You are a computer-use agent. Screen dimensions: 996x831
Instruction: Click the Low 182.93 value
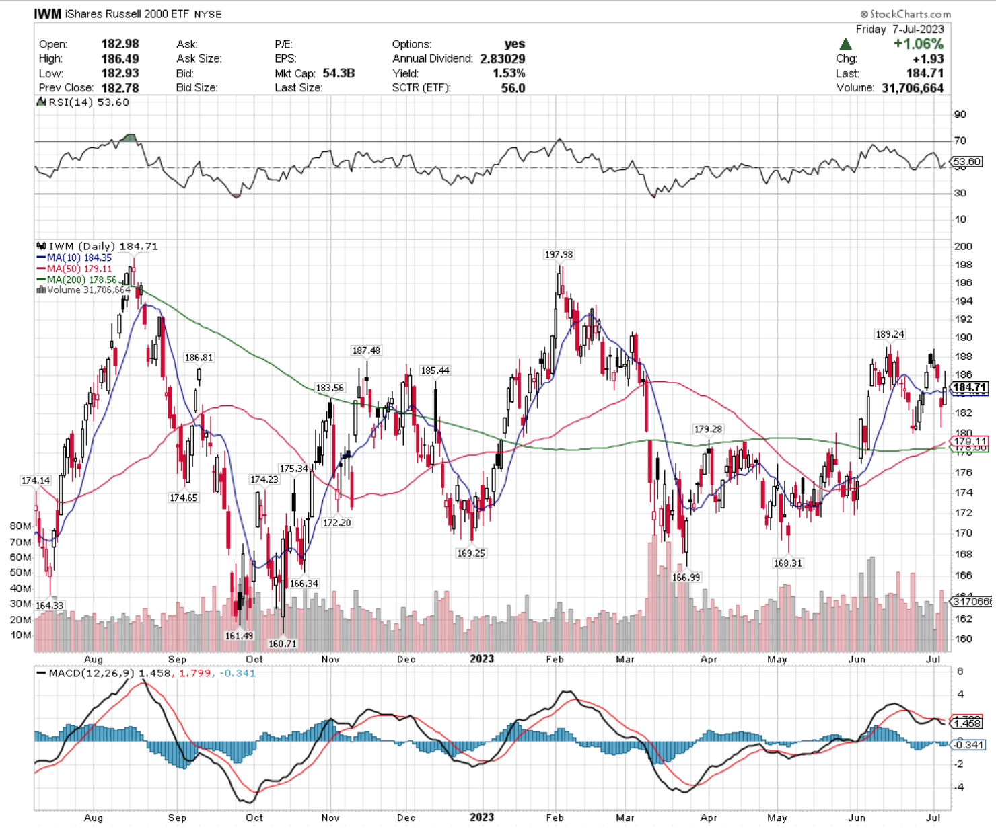pos(120,73)
